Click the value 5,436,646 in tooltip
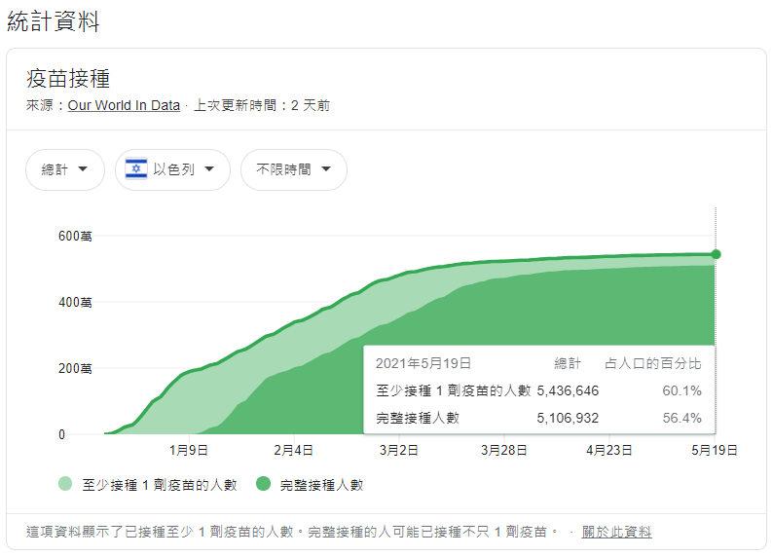772x556 pixels. tap(568, 391)
